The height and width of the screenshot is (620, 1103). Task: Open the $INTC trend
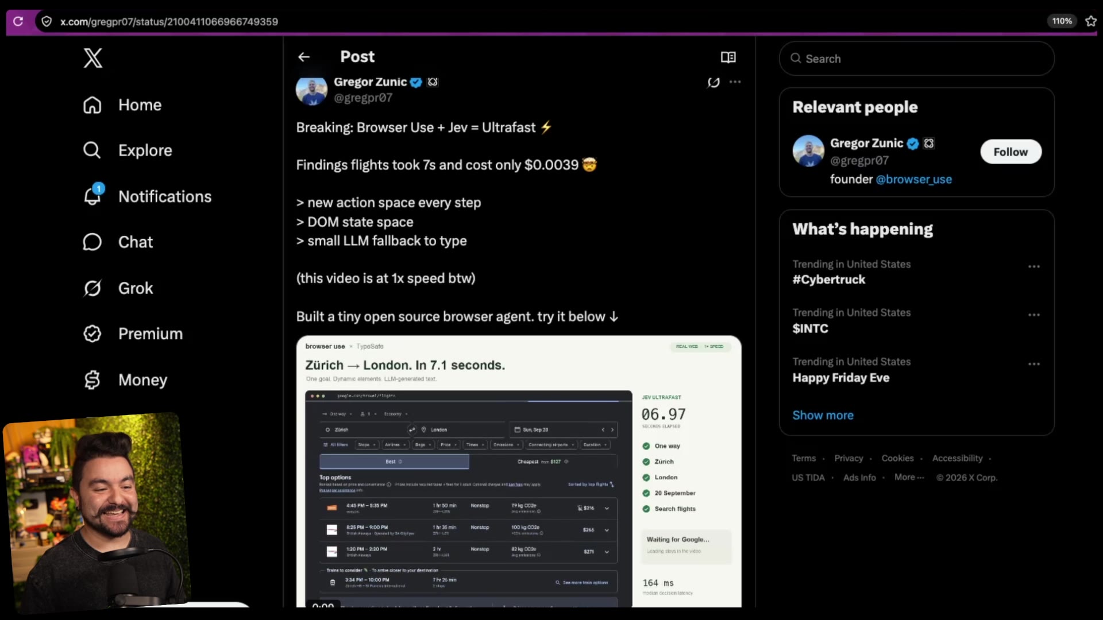810,328
